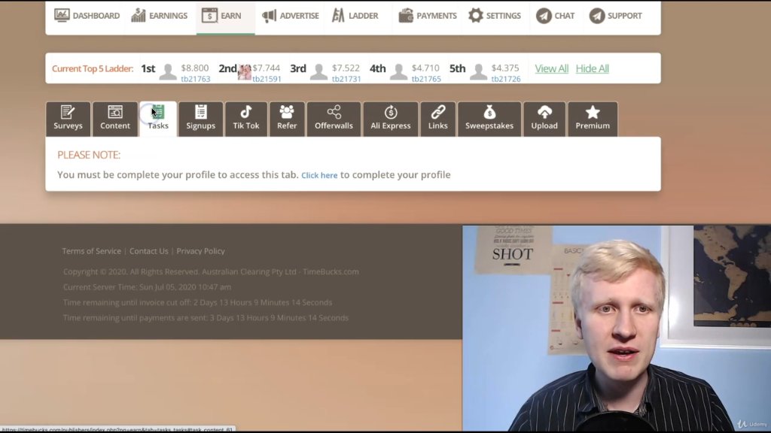Click the 5th place user avatar
771x433 pixels.
[x=478, y=71]
